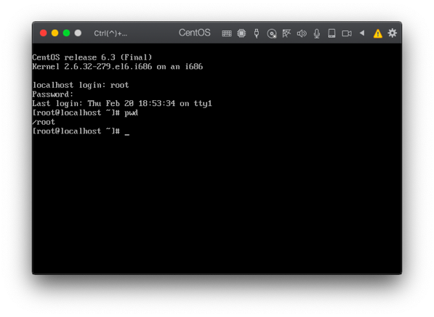This screenshot has width=434, height=317.
Task: Open the gear configuration icon
Action: click(392, 33)
